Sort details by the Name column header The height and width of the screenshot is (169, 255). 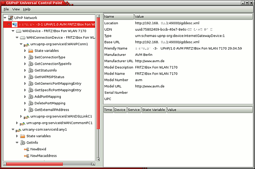click(119, 17)
